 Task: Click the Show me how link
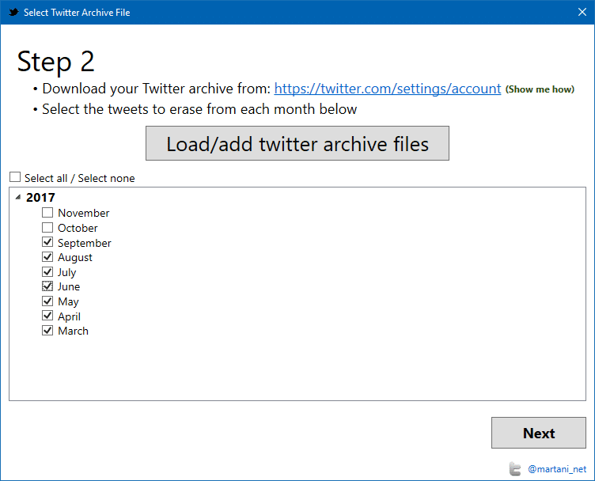pos(540,89)
